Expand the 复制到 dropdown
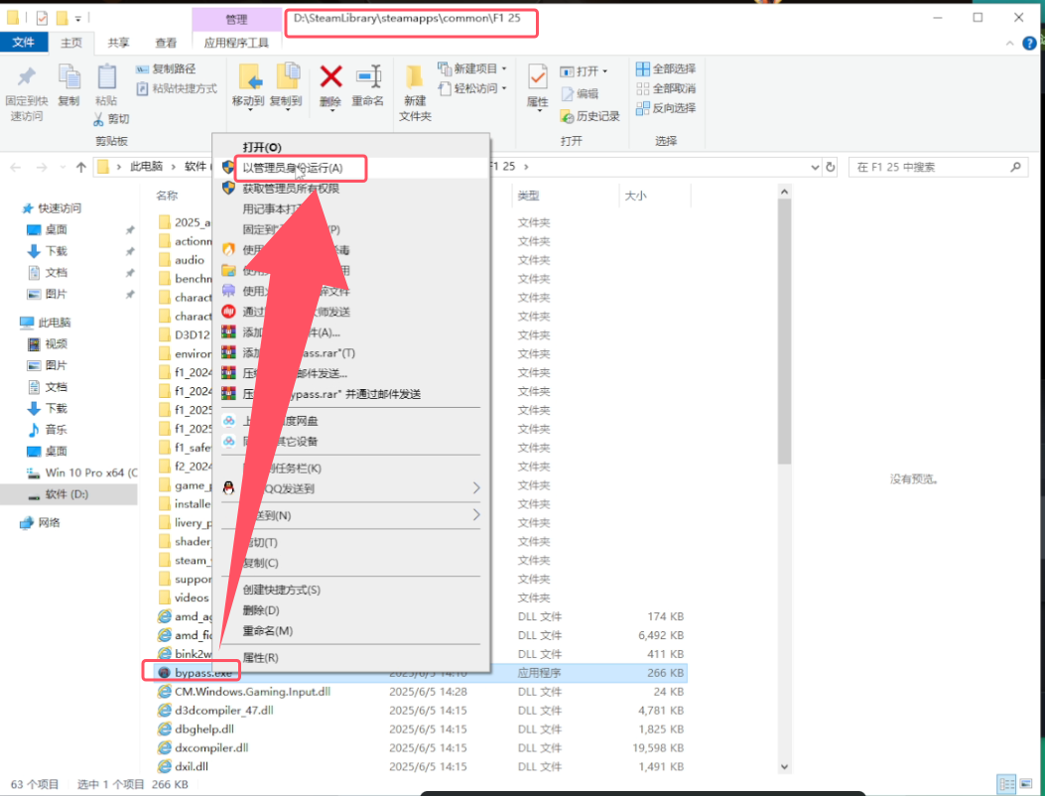This screenshot has height=796, width=1045. tap(286, 111)
